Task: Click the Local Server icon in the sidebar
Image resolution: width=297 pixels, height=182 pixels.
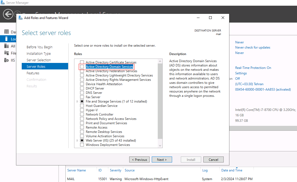Action: (7, 39)
